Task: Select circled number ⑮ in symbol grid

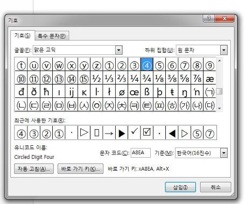Action: click(84, 78)
